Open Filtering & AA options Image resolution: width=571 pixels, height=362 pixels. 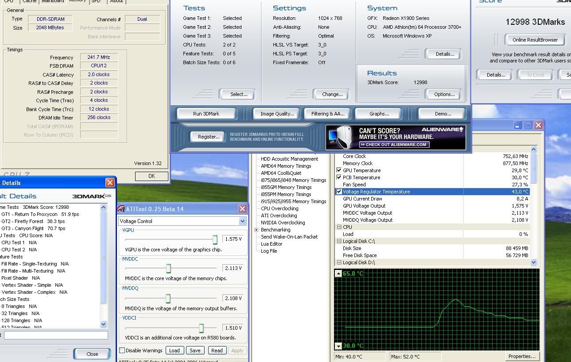click(x=328, y=114)
